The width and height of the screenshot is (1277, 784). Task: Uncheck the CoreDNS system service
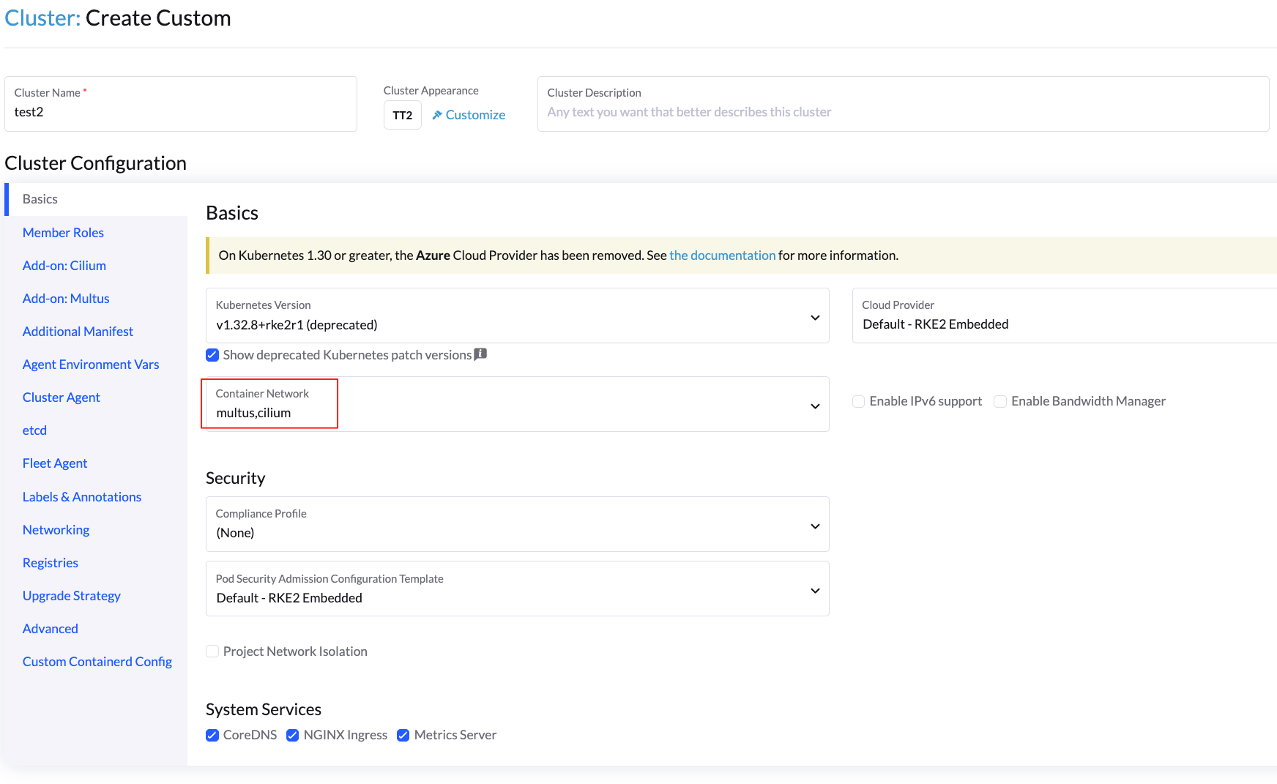point(213,735)
